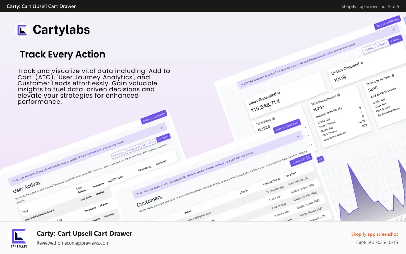Click Recommendations value 822 under engagements
Image resolution: width=406 pixels, height=254 pixels.
(x=365, y=125)
